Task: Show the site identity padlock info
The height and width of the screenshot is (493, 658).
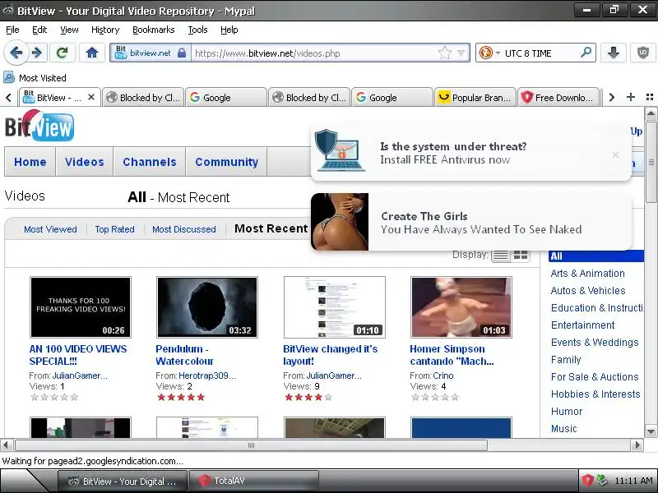Action: [x=181, y=53]
